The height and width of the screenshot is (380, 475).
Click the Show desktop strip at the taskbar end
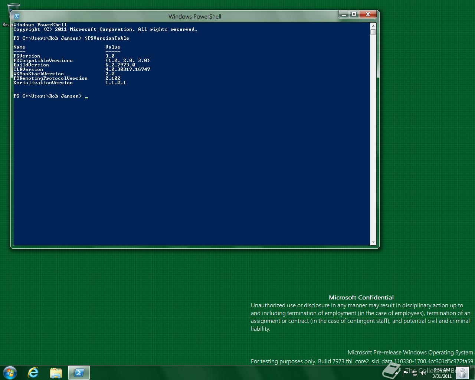coord(472,373)
